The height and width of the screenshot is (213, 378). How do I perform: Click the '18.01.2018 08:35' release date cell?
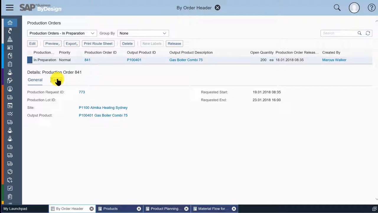[x=289, y=60]
